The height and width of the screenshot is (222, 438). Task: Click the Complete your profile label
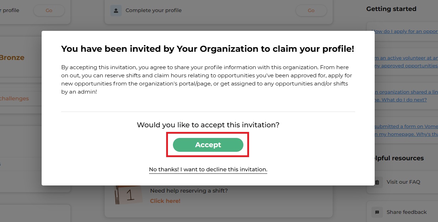click(154, 10)
